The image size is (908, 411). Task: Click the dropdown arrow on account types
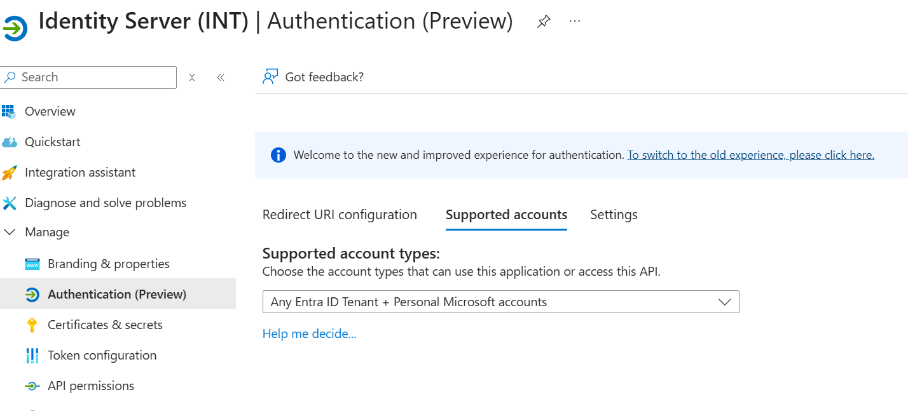coord(724,302)
